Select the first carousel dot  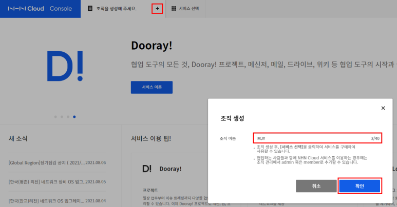coord(55,117)
